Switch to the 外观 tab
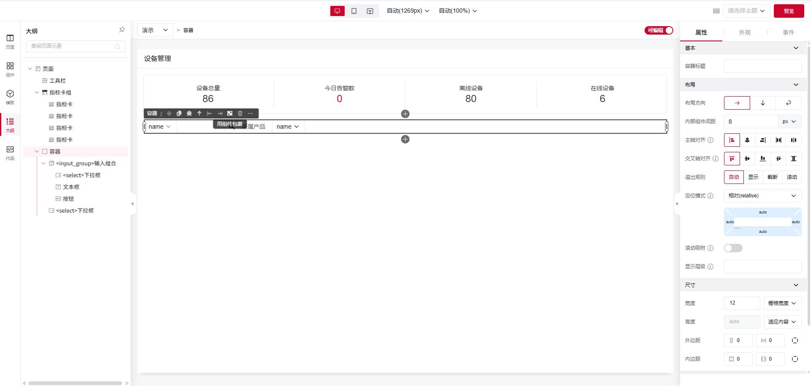This screenshot has width=811, height=386. [745, 32]
